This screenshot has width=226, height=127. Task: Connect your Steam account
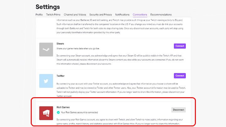pos(180,46)
